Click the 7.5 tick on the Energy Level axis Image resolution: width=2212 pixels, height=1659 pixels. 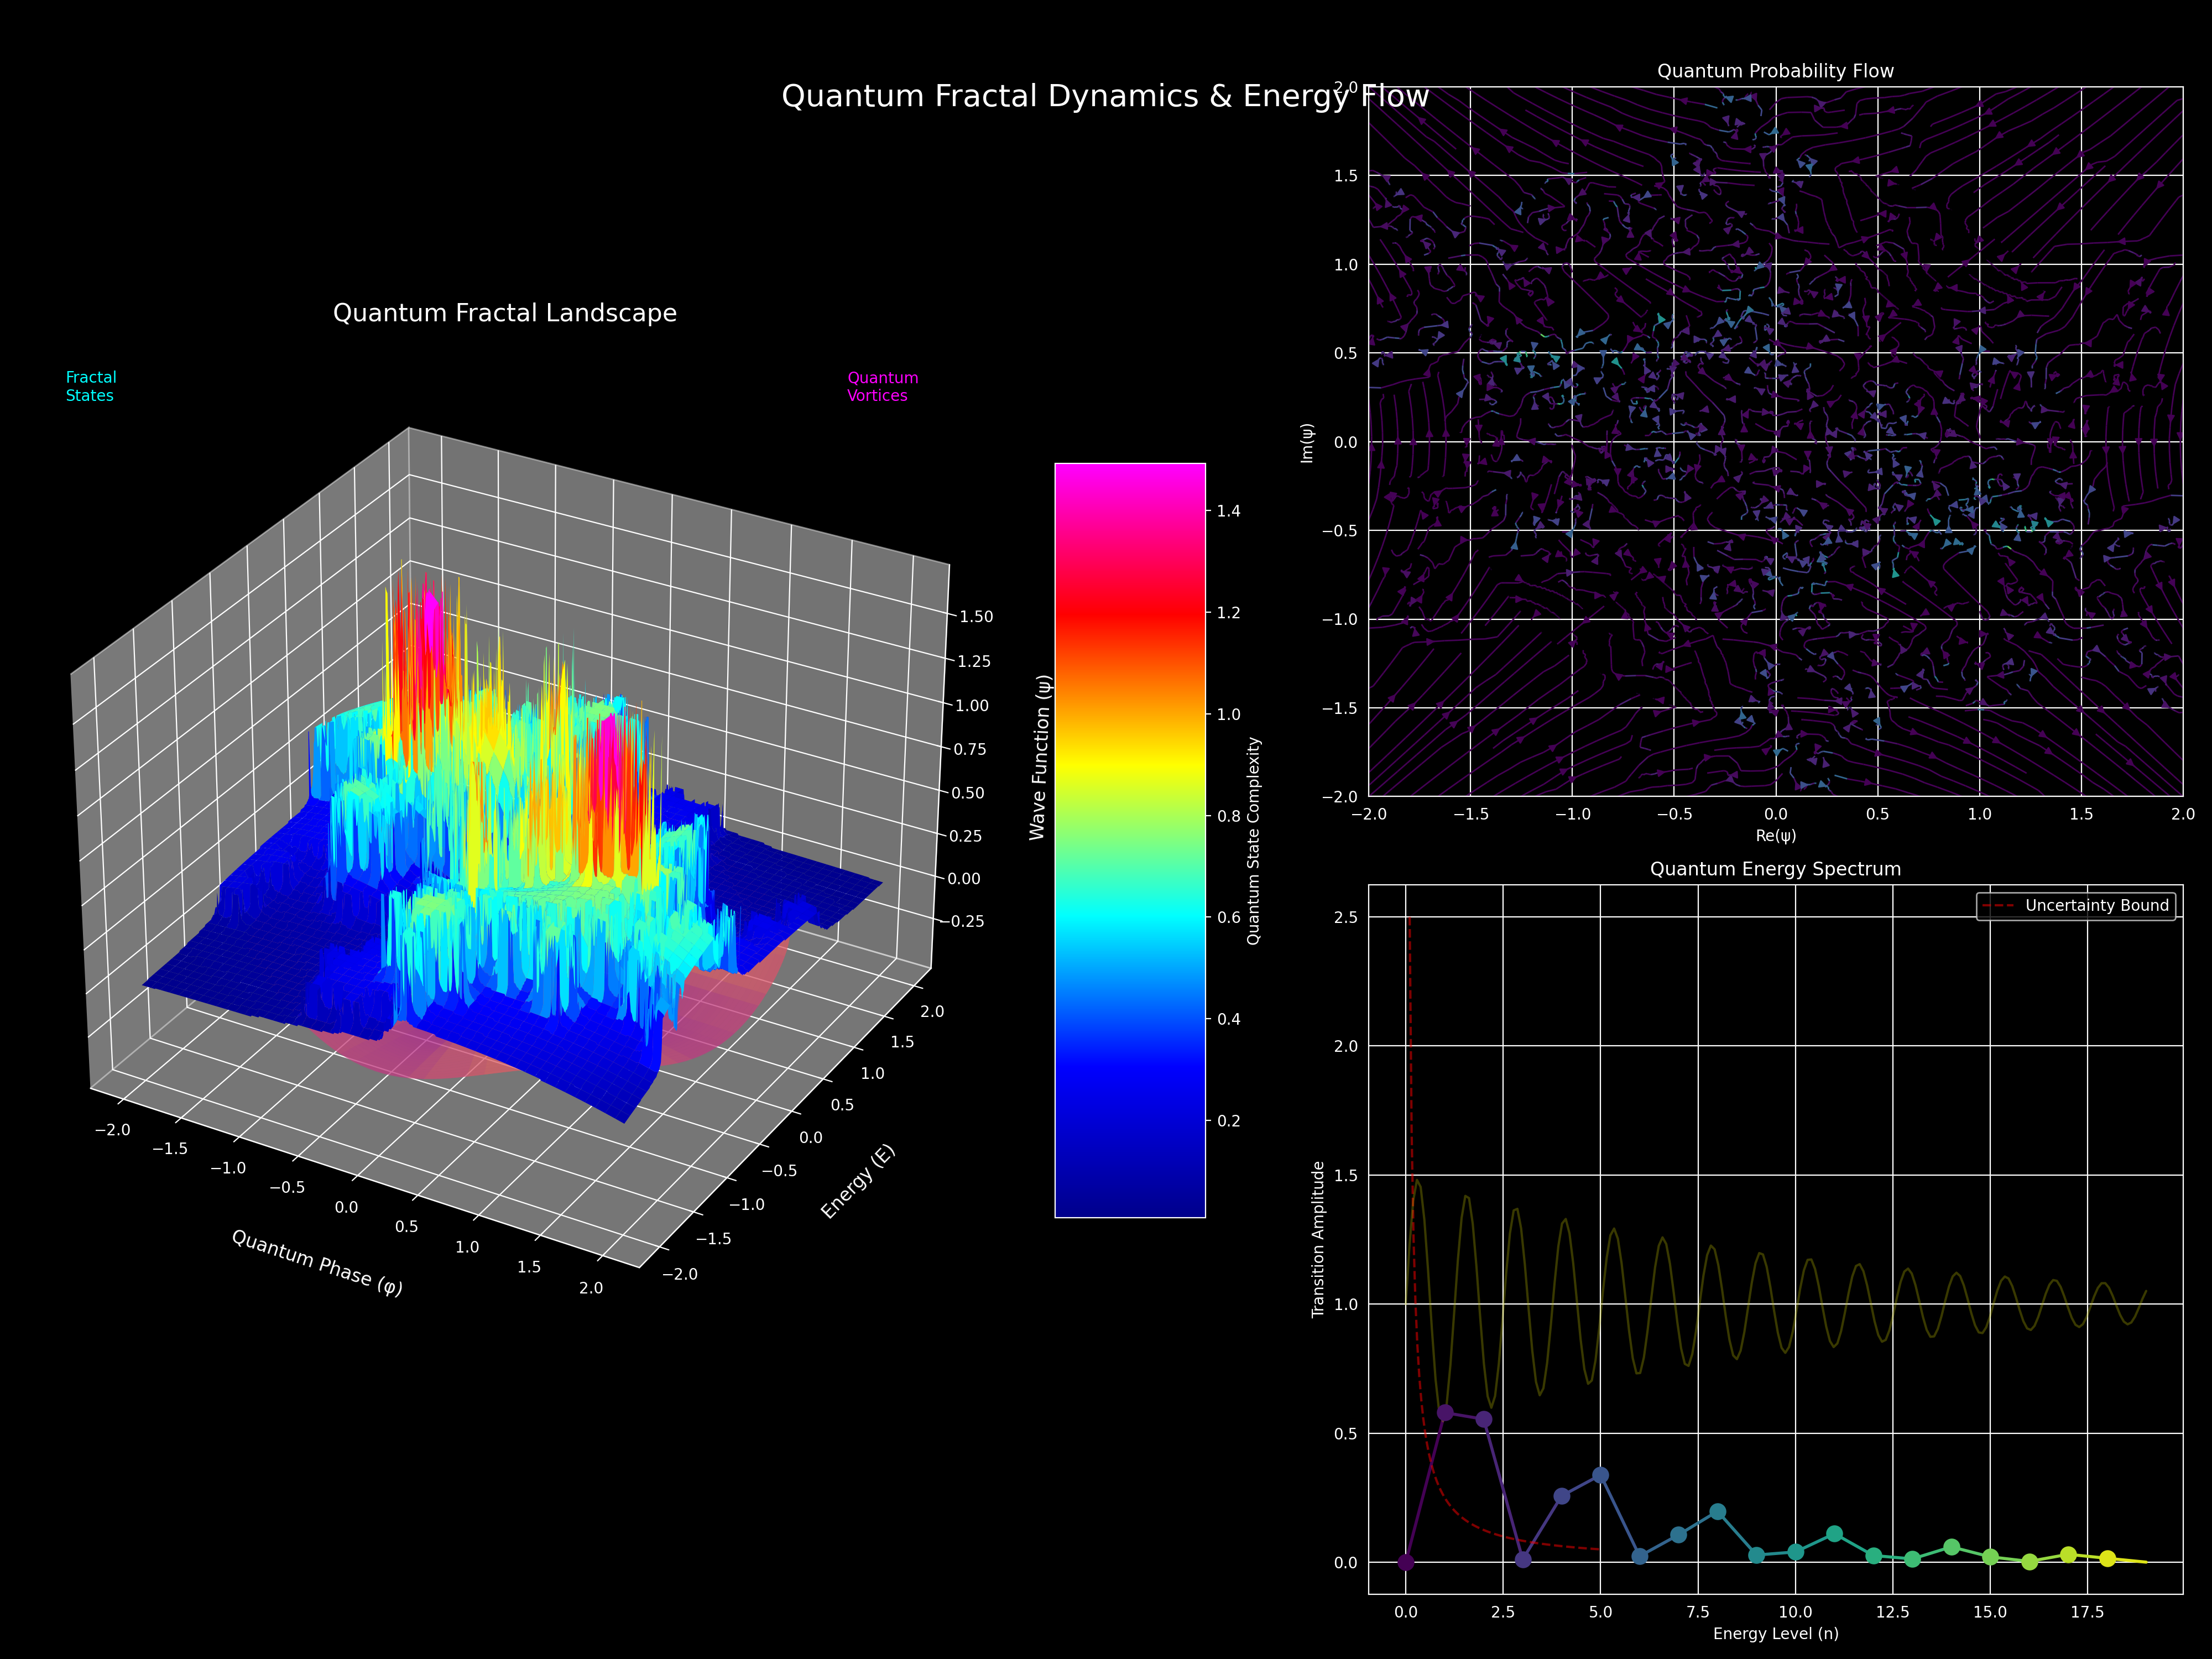click(x=1697, y=1612)
